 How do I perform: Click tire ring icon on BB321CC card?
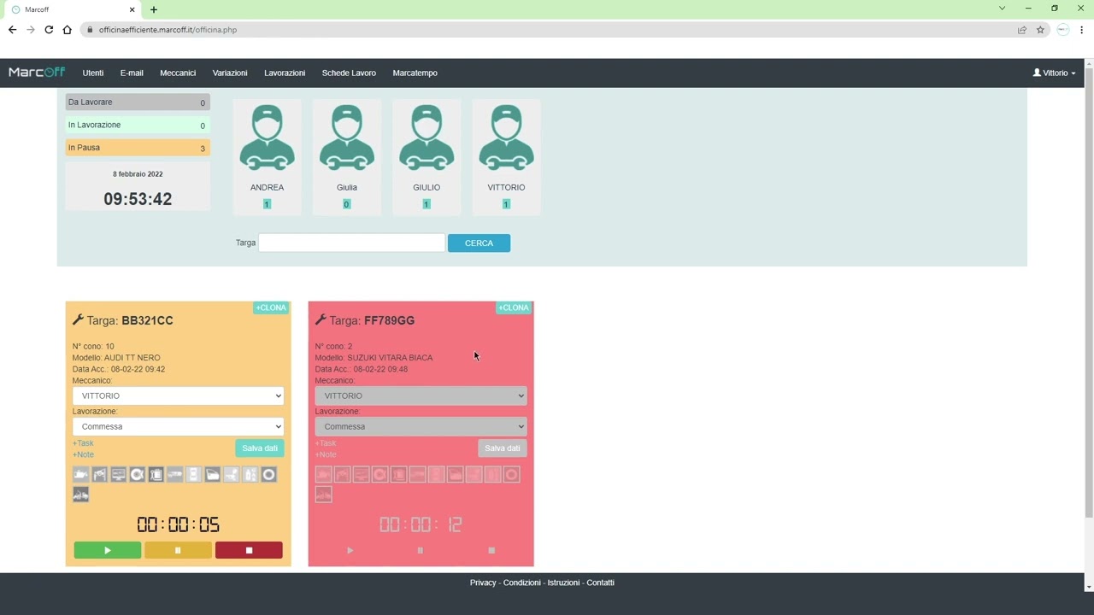[x=268, y=474]
